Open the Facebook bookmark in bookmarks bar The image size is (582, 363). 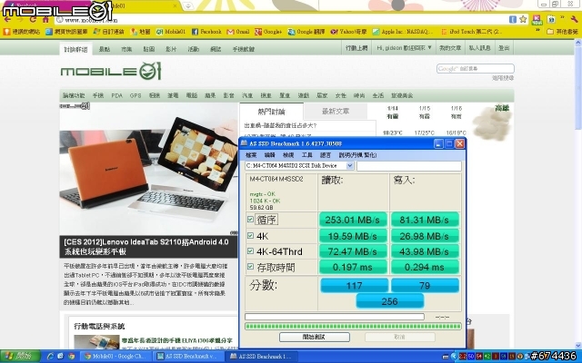click(206, 32)
